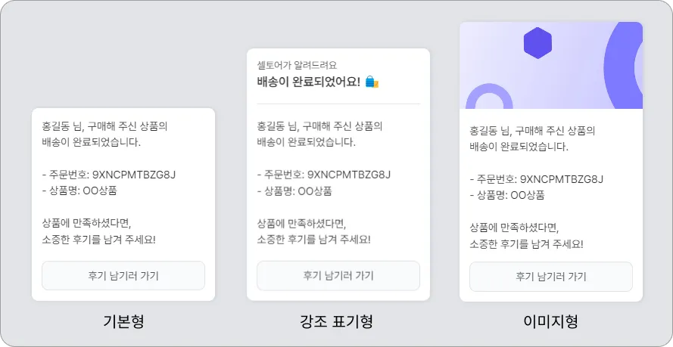Select the 강조 표기형 label
Image resolution: width=673 pixels, height=347 pixels.
click(x=338, y=322)
